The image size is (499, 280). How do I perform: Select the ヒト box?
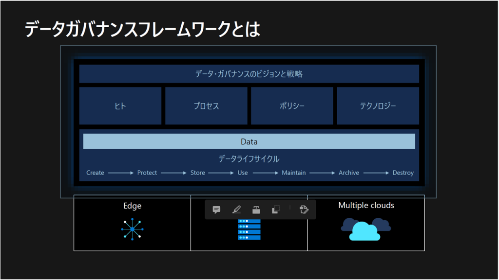(120, 105)
